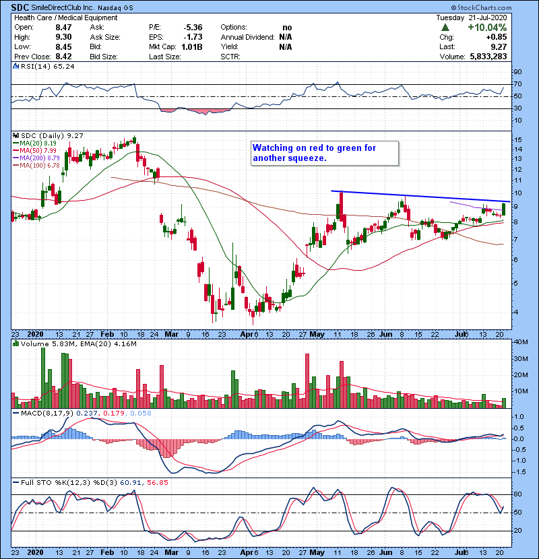Click the Bid Size label

pos(104,57)
